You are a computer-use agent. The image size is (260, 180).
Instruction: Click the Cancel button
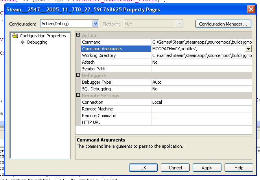point(175,168)
